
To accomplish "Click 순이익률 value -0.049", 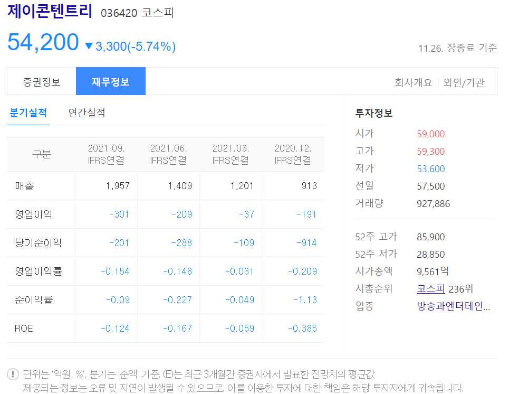I will pyautogui.click(x=239, y=300).
